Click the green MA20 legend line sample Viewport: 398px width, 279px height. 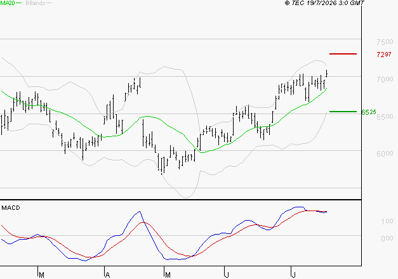[19, 3]
